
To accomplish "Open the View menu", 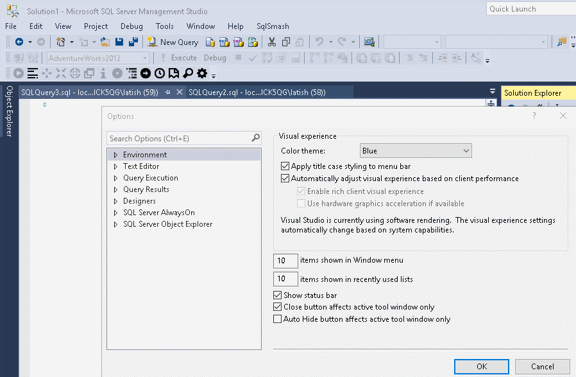I will click(64, 26).
